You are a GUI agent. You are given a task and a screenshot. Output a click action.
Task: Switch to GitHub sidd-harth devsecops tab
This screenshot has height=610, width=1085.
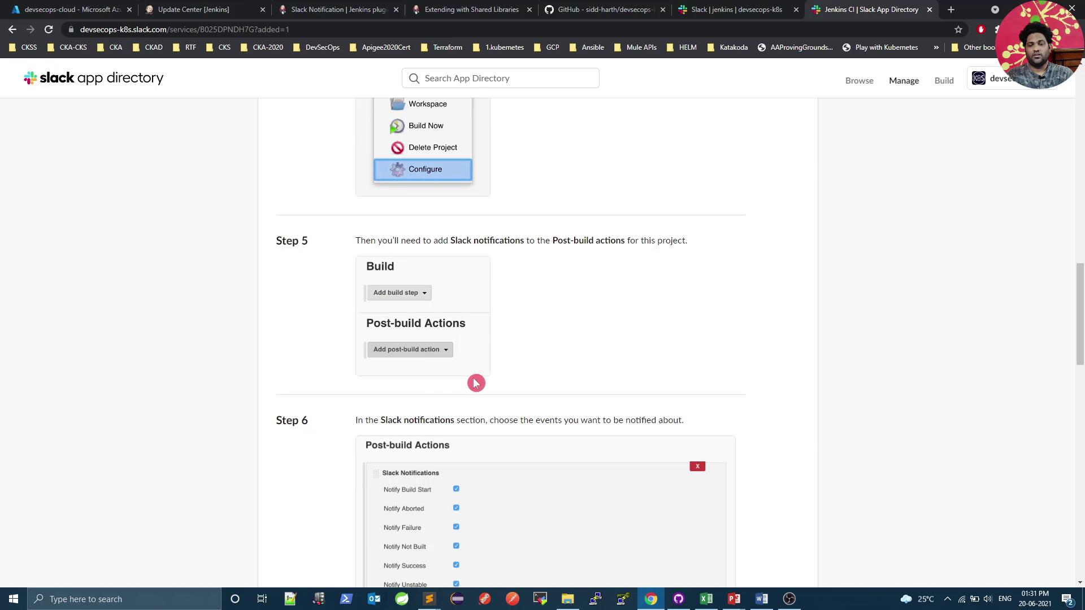(605, 10)
